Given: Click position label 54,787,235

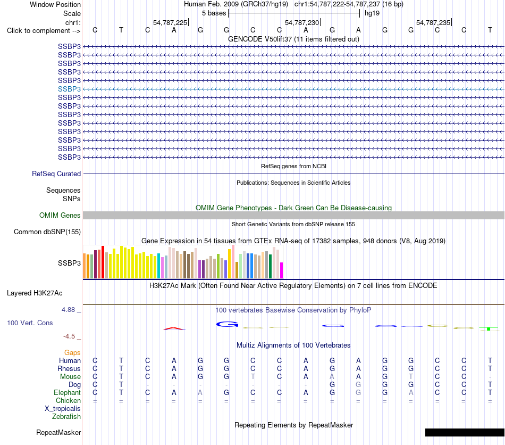Looking at the screenshot, I should click(x=433, y=22).
